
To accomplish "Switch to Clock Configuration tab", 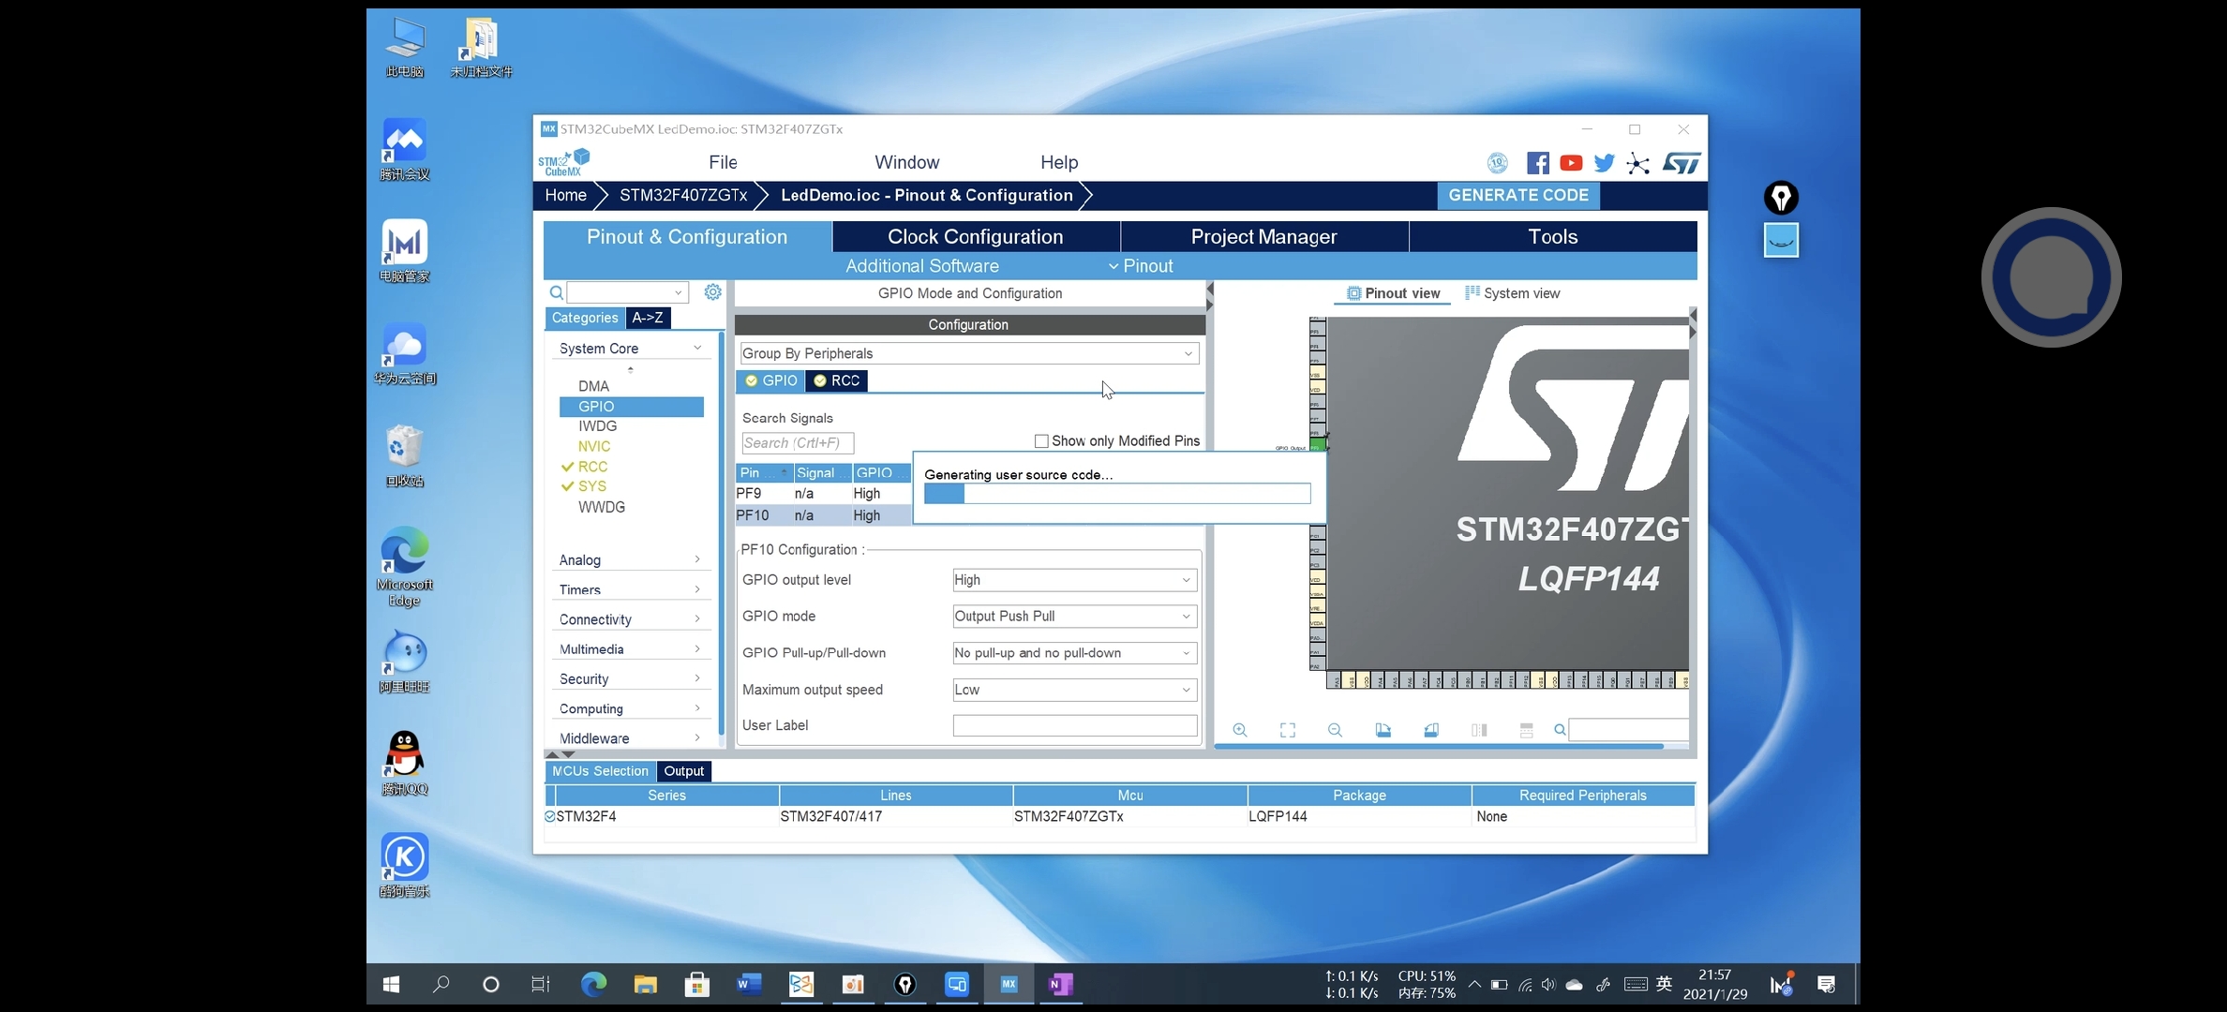I will [x=976, y=237].
